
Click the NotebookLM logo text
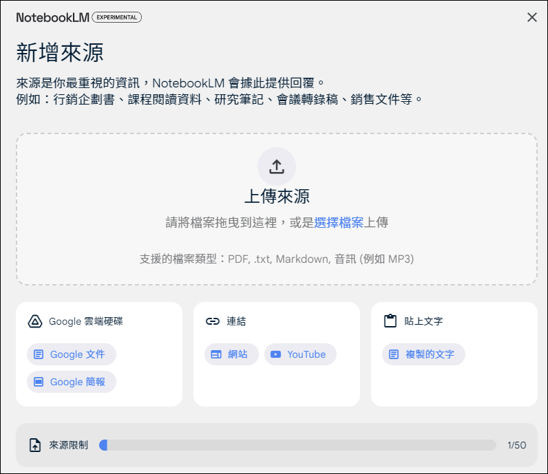click(53, 17)
